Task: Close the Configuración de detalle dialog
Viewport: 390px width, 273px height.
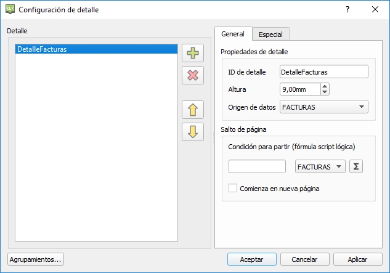Action: coord(375,9)
